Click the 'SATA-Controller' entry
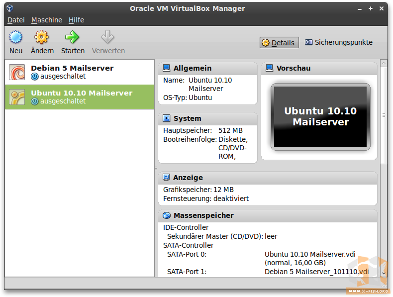 [x=188, y=245]
